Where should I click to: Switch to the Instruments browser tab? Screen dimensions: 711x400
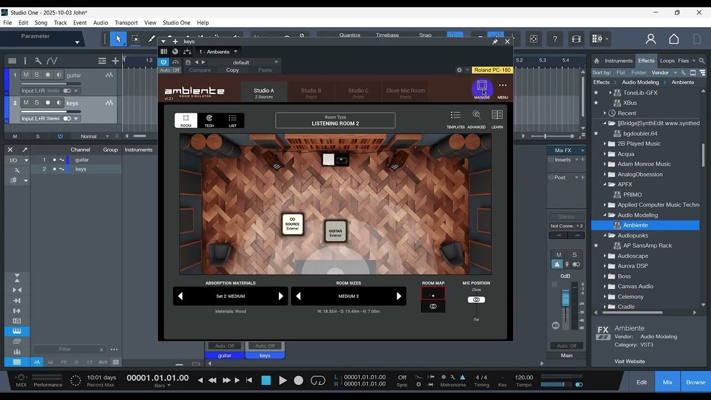point(619,61)
